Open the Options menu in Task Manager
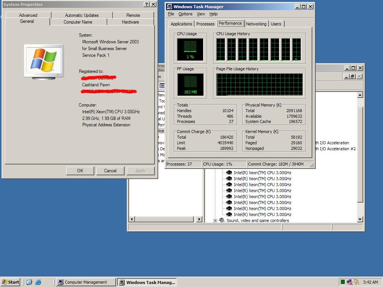The image size is (383, 287). point(186,14)
